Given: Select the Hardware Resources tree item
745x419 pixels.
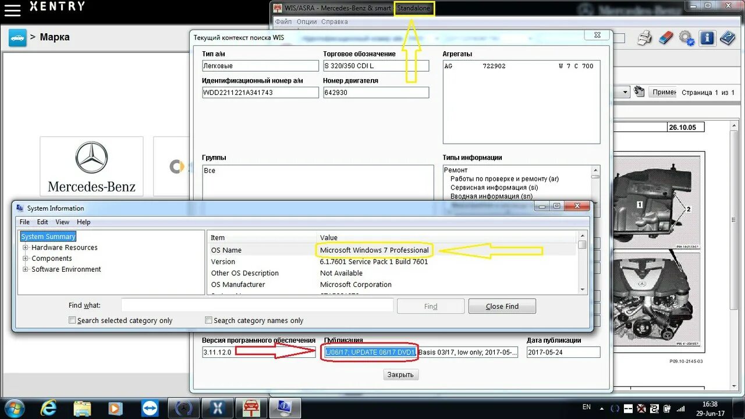Looking at the screenshot, I should 65,247.
